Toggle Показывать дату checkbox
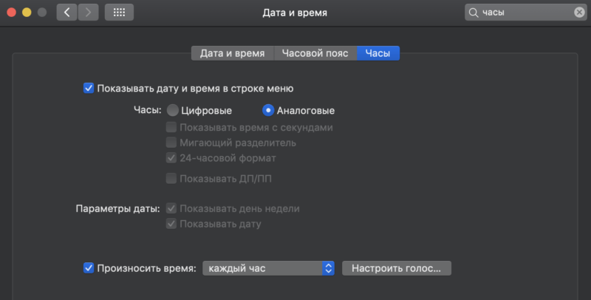The width and height of the screenshot is (591, 300). tap(171, 224)
